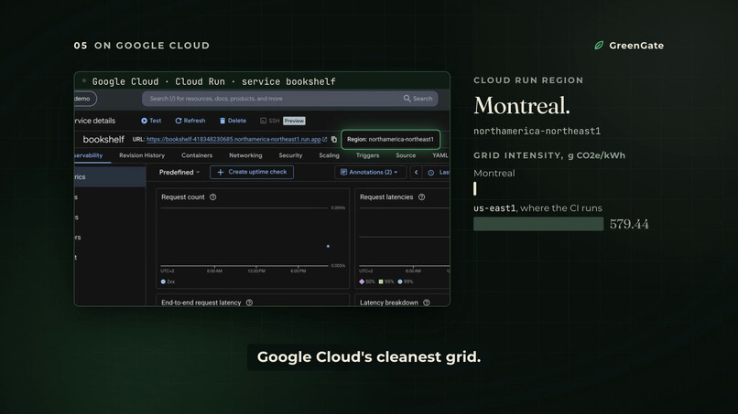Open the Networking tab

[245, 155]
